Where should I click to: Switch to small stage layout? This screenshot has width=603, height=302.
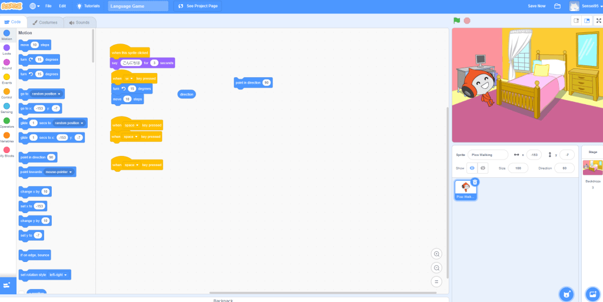[x=576, y=21]
